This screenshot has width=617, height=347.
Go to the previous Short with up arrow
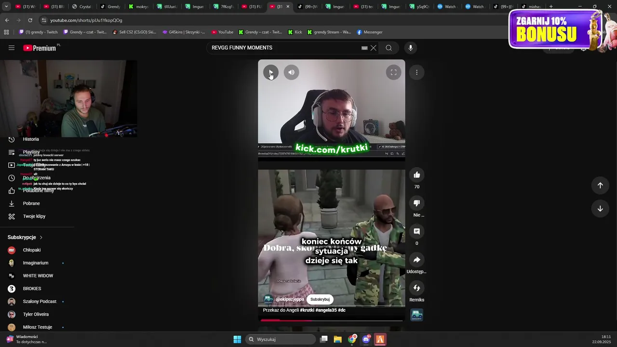[600, 186]
